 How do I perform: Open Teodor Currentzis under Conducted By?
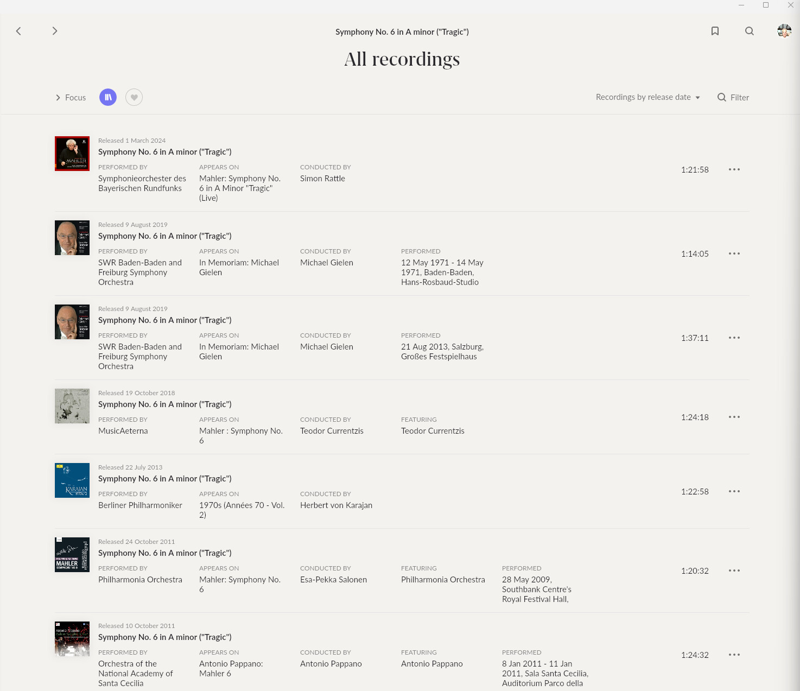[332, 431]
